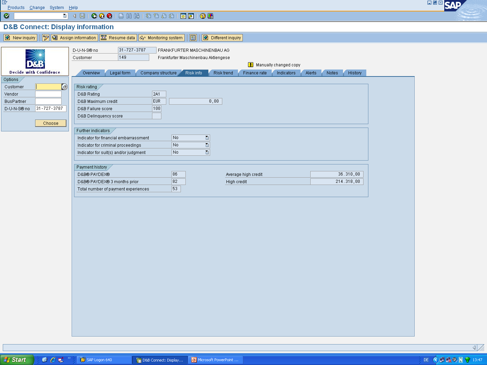
Task: Switch to the Legal form tab
Action: (120, 73)
